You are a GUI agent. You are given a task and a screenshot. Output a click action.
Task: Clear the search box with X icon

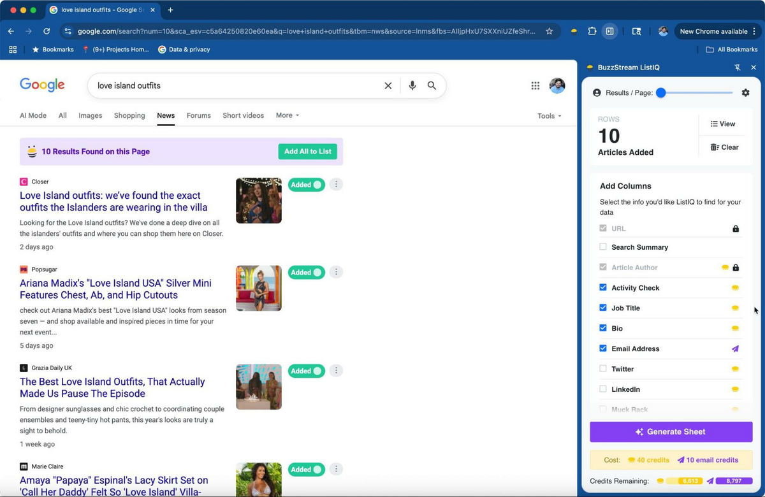[388, 85]
